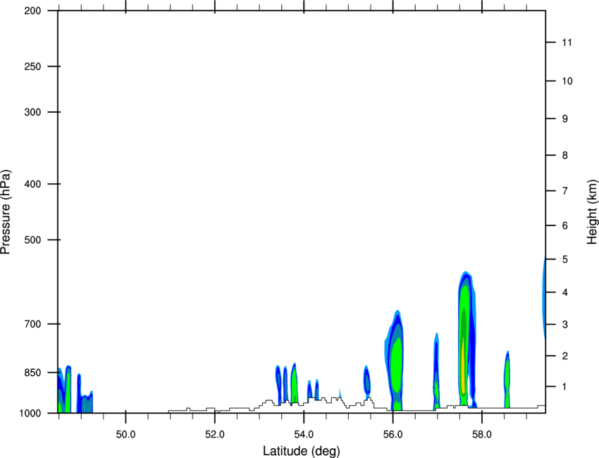Click the 56.0 latitude label
Viewport: 599px width, 458px height.
(393, 435)
